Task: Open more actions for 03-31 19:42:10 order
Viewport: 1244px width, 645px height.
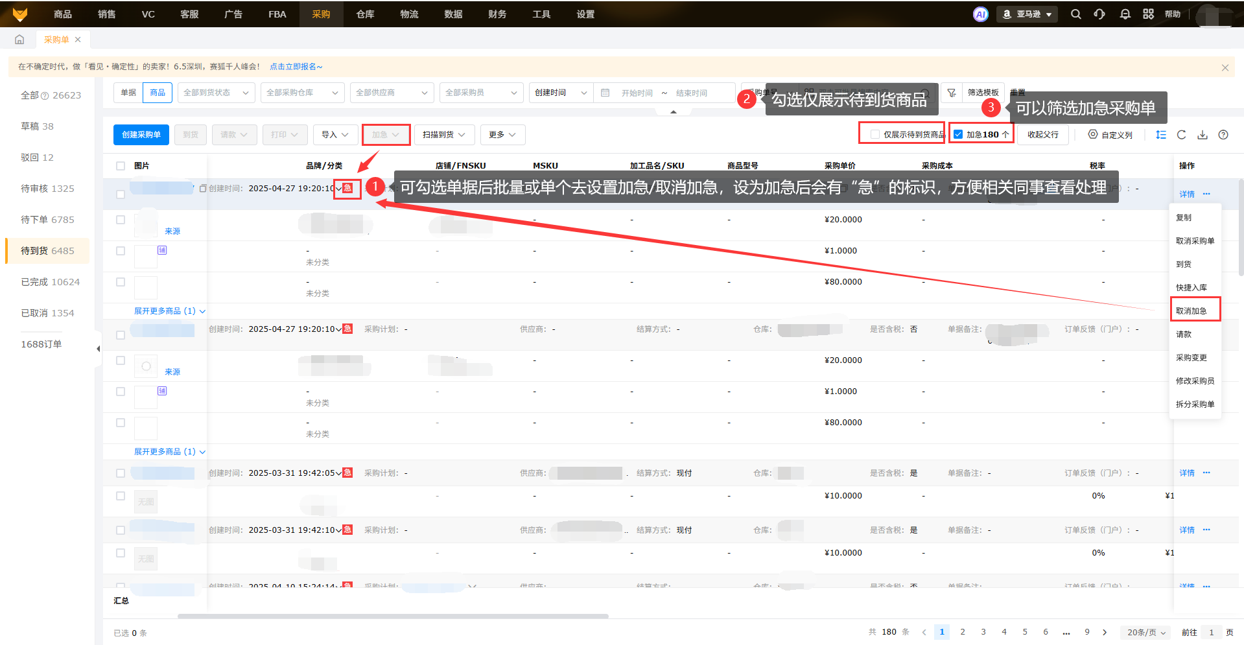Action: pos(1206,530)
